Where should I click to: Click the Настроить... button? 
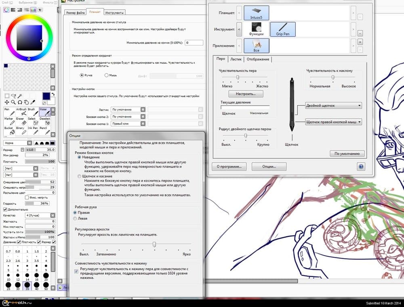246,94
